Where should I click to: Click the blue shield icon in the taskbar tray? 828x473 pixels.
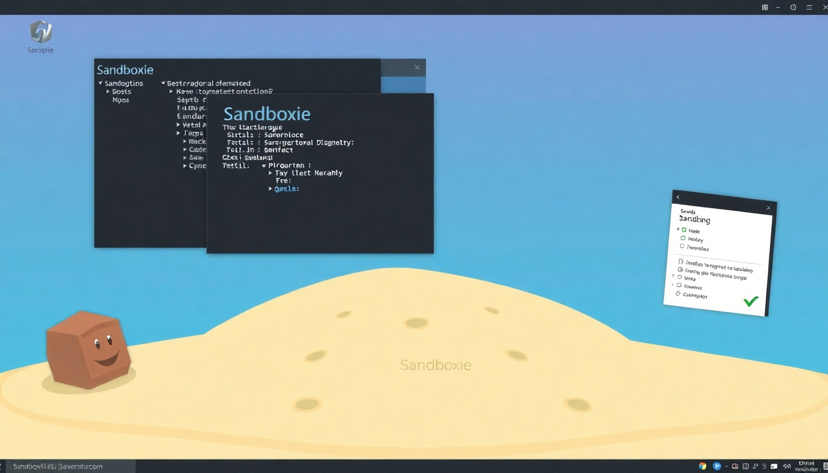[x=716, y=466]
